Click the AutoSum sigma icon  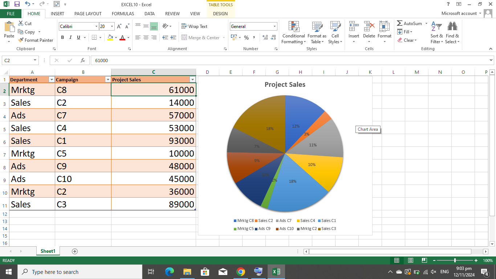pos(399,24)
